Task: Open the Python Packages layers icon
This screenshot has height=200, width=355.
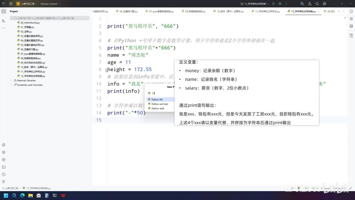Action: click(4, 152)
